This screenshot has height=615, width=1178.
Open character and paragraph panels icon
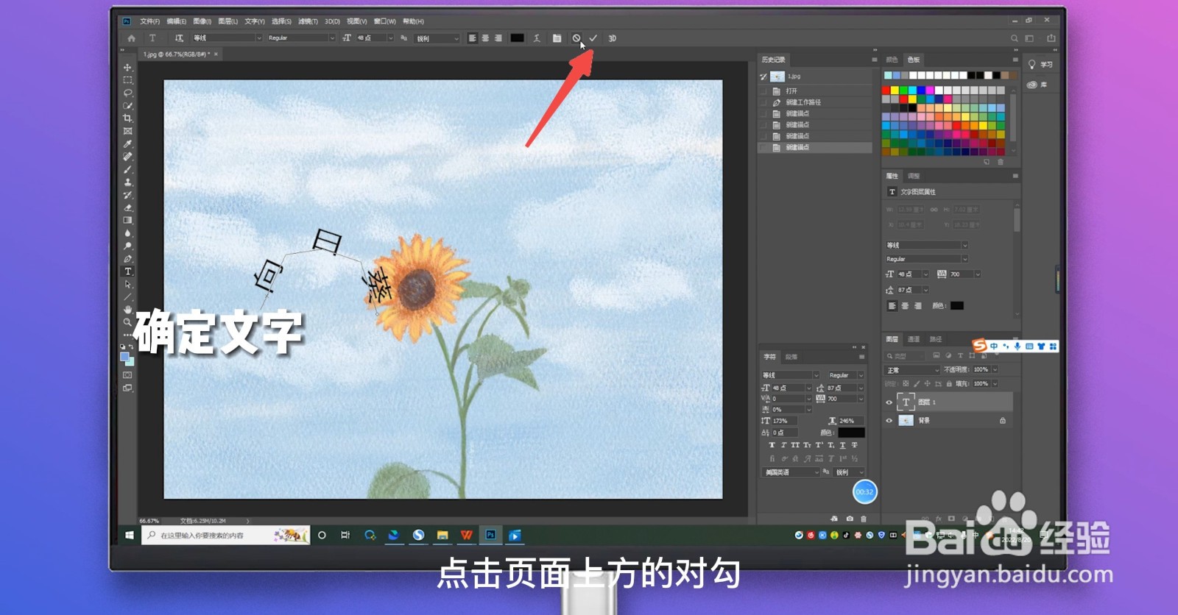[557, 38]
